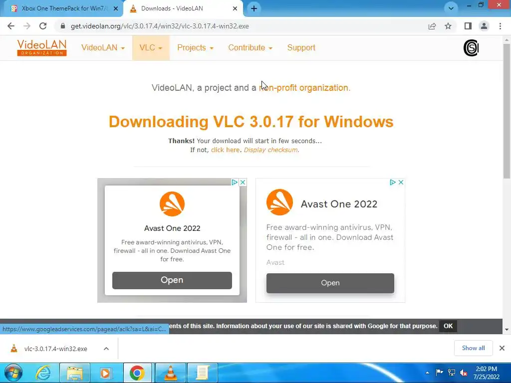Close the right Avast ad
511x383 pixels.
tap(401, 182)
